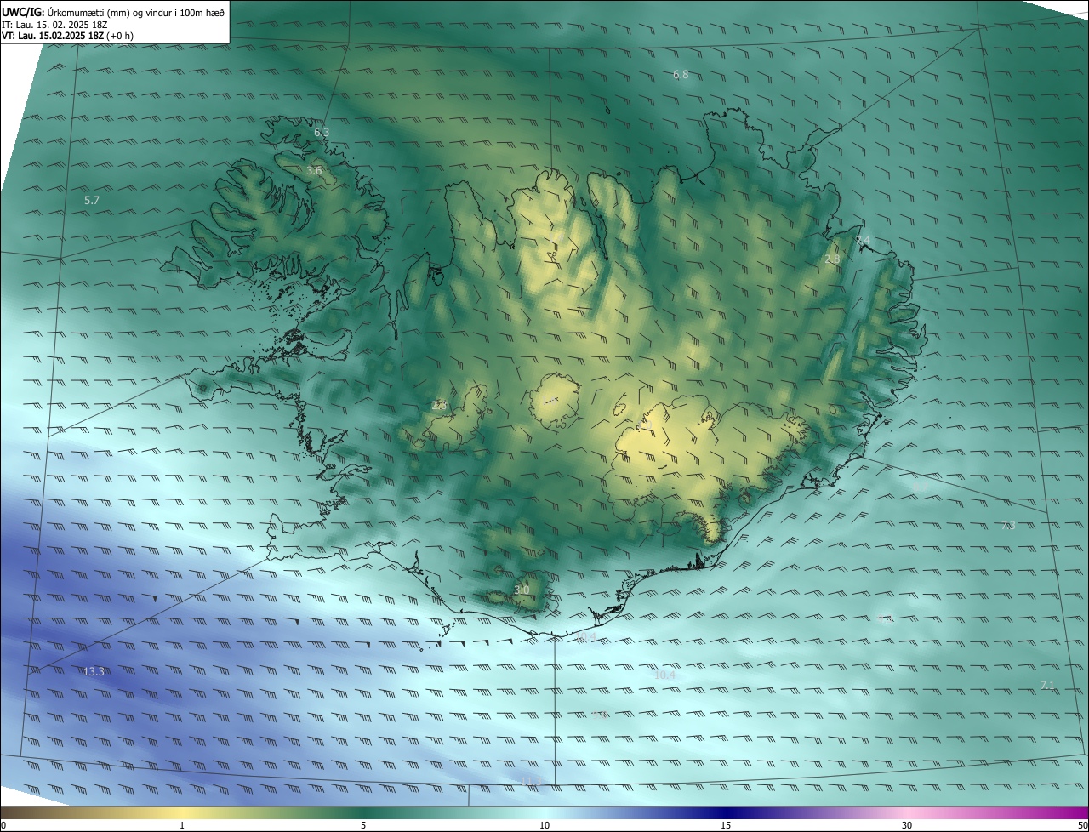Click the 7.3 value label on the map
Image resolution: width=1089 pixels, height=832 pixels.
(x=1008, y=526)
